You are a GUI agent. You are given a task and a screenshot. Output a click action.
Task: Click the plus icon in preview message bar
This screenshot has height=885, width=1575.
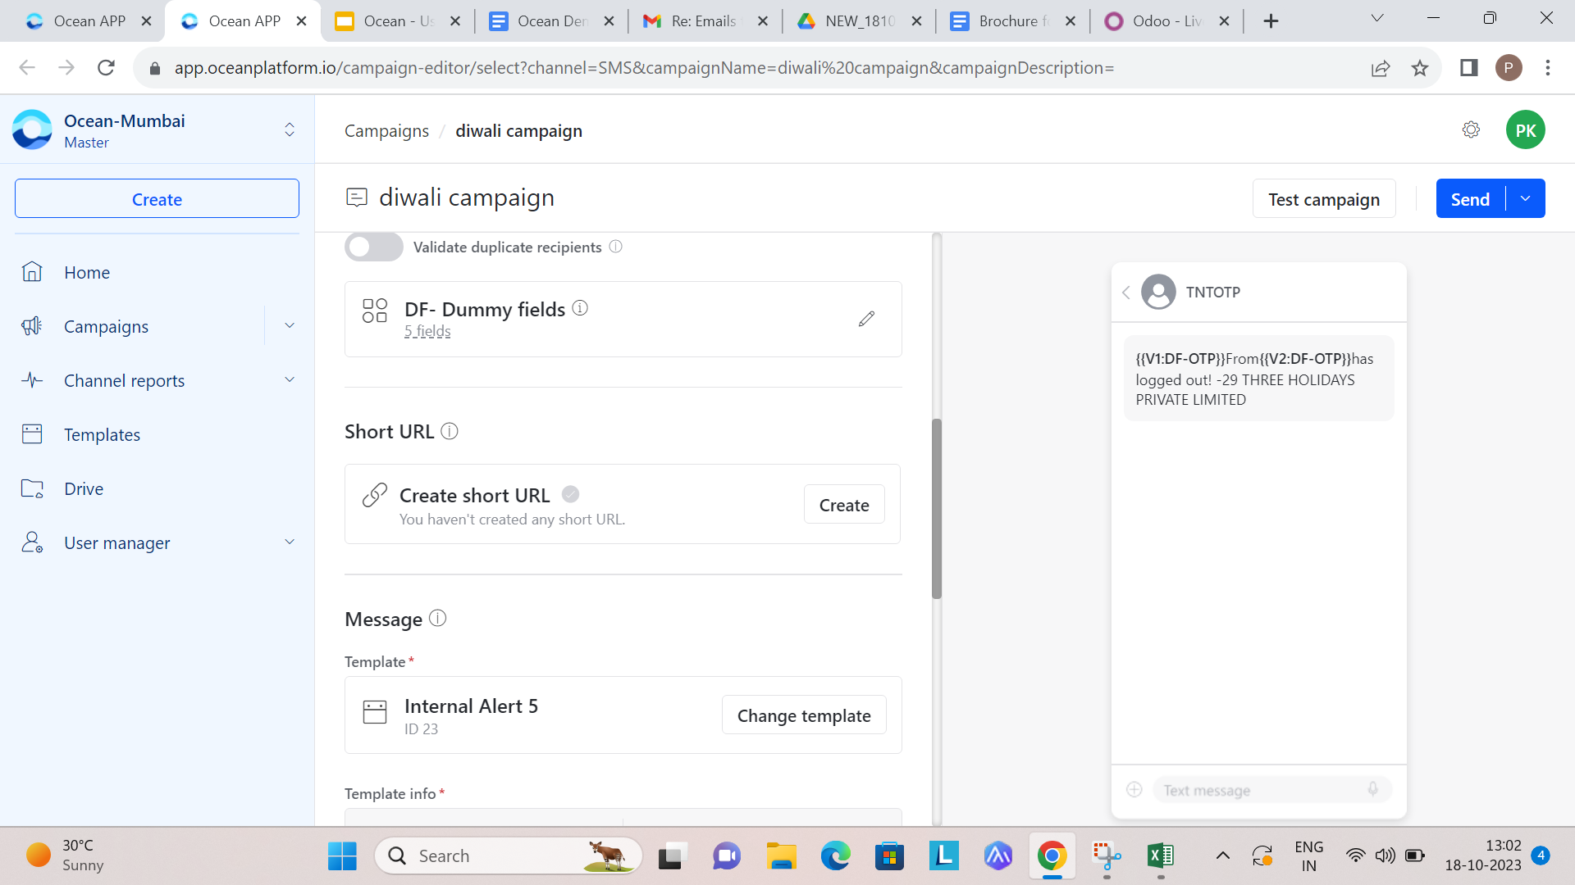[x=1134, y=789]
